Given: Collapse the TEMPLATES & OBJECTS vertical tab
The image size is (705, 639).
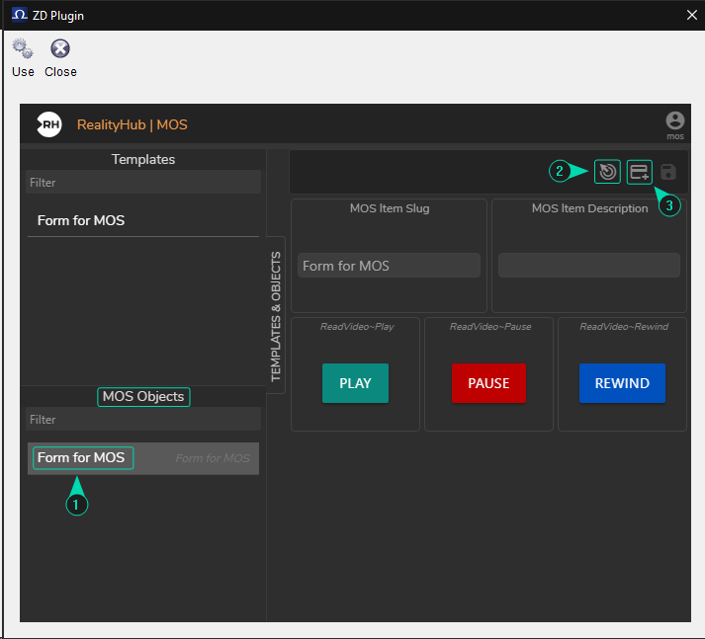Looking at the screenshot, I should click(x=276, y=316).
